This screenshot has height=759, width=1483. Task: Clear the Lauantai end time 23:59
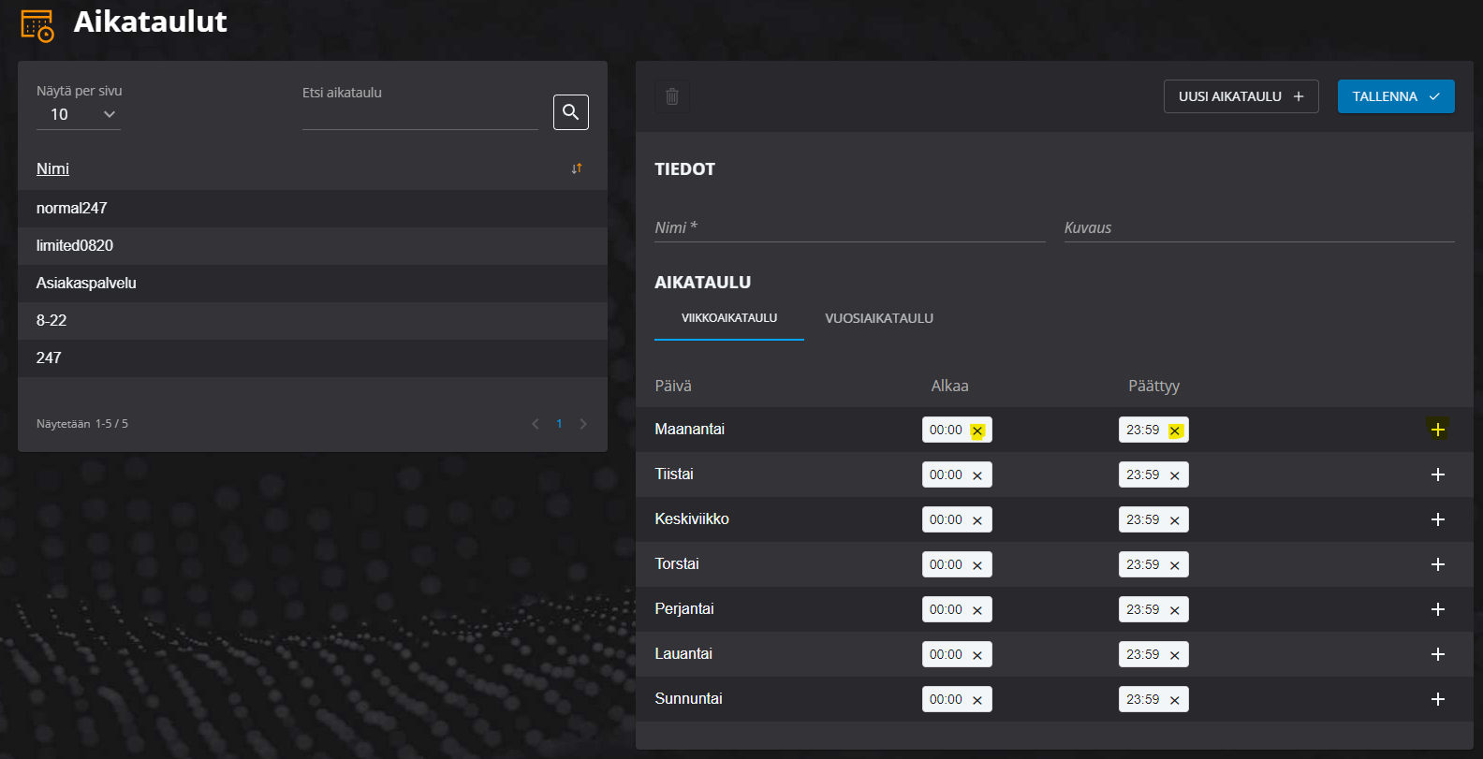click(1174, 655)
